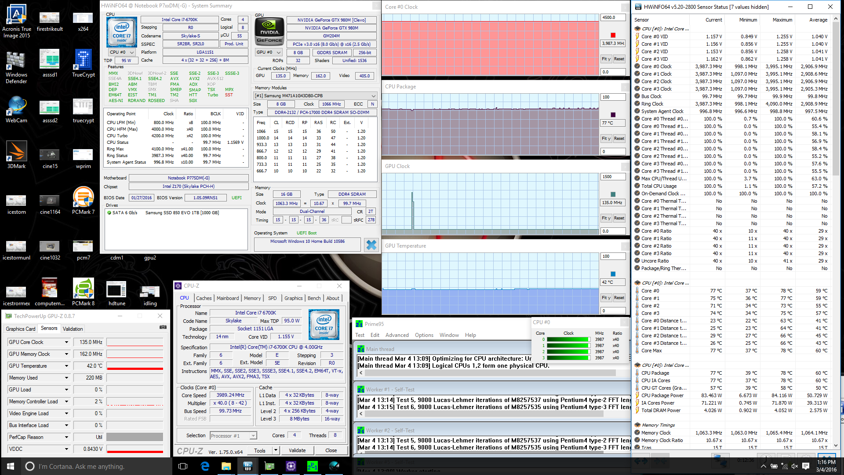844x475 pixels.
Task: Open the PCMark 8 desktop icon
Action: 83,292
